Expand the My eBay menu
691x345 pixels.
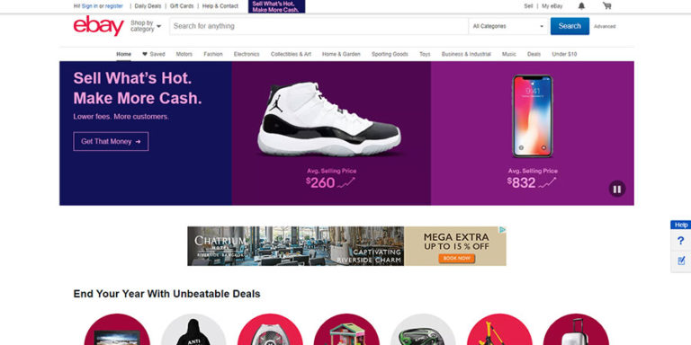point(552,6)
